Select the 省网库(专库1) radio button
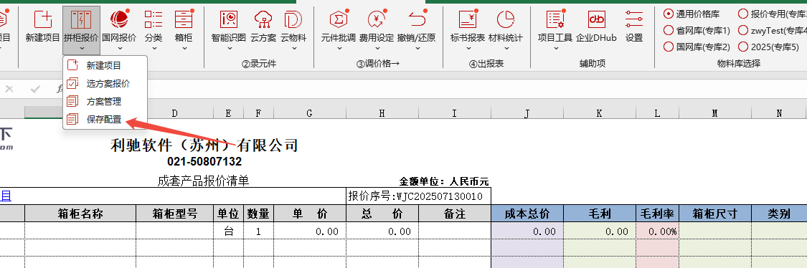 (669, 30)
